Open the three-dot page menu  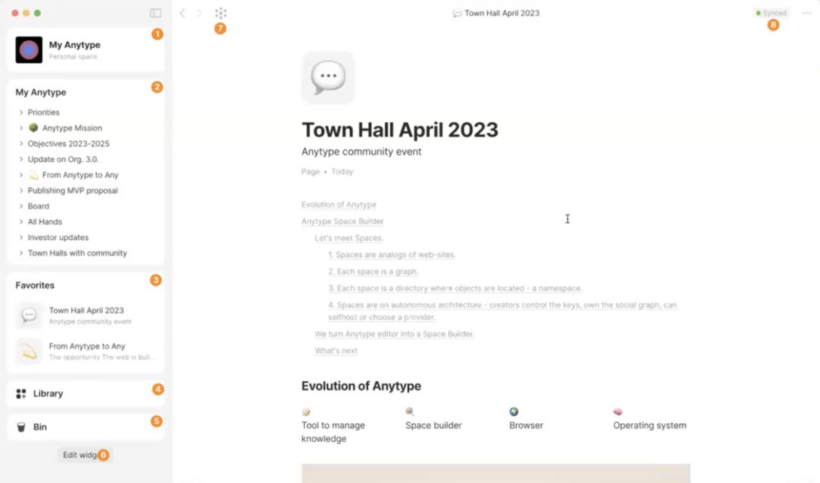click(806, 13)
